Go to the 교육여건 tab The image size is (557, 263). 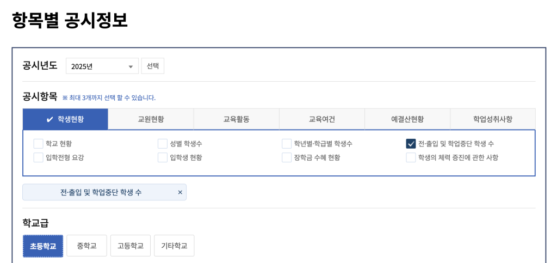pos(321,119)
